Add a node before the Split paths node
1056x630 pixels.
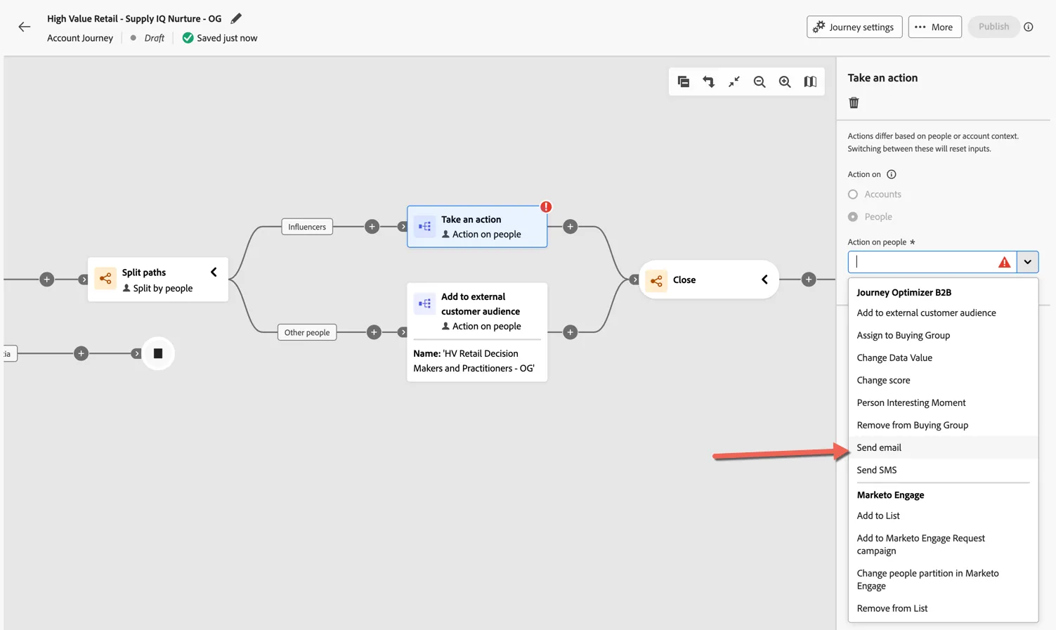coord(47,279)
